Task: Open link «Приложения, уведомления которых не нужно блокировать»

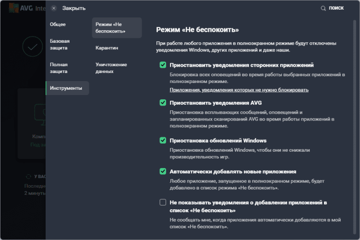Action: coord(239,90)
